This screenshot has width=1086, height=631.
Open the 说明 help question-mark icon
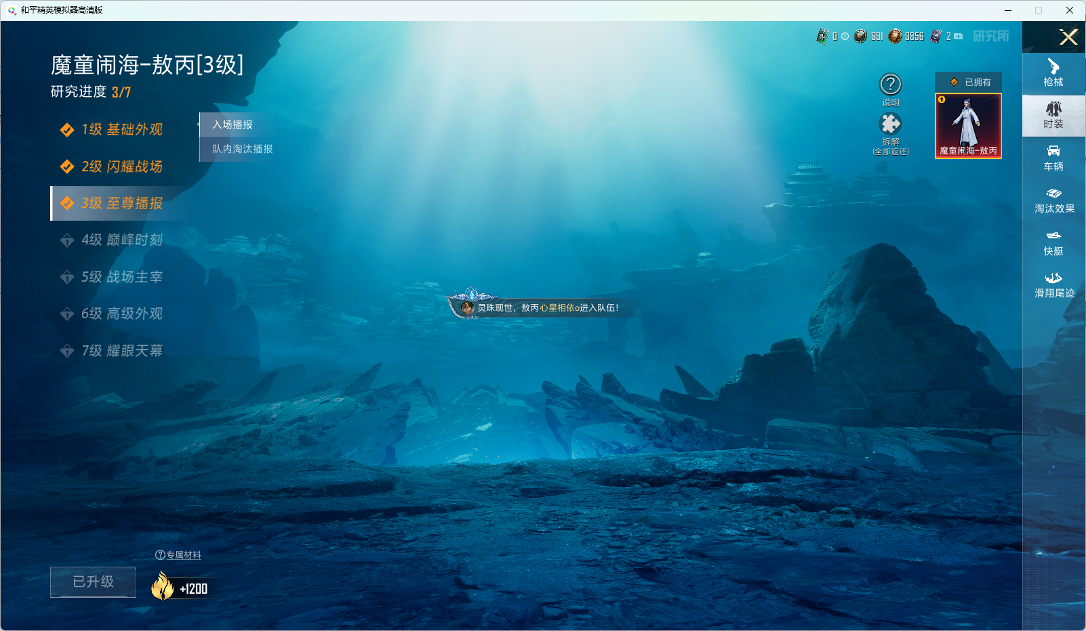point(890,85)
